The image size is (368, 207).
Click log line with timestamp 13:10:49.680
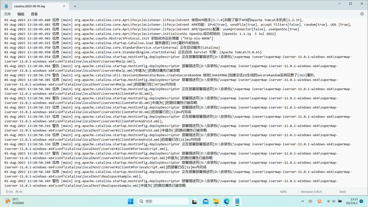(x=154, y=20)
